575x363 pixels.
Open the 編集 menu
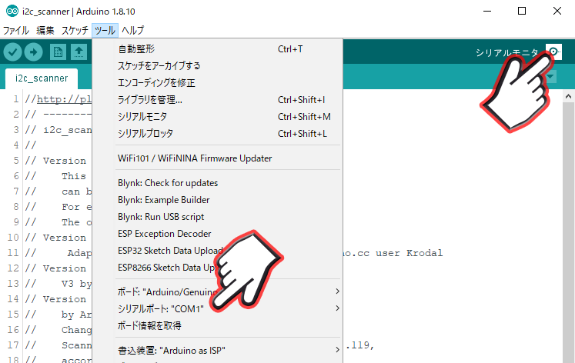[x=45, y=31]
